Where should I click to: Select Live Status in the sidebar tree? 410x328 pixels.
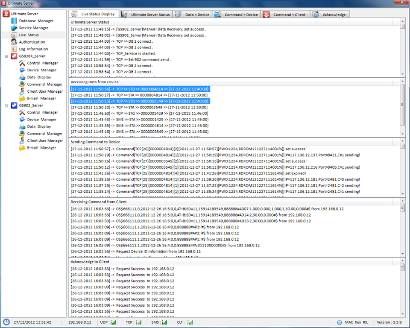click(29, 35)
